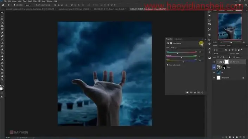
Task: Select the Zoom magnifier tool
Action: coord(2,79)
